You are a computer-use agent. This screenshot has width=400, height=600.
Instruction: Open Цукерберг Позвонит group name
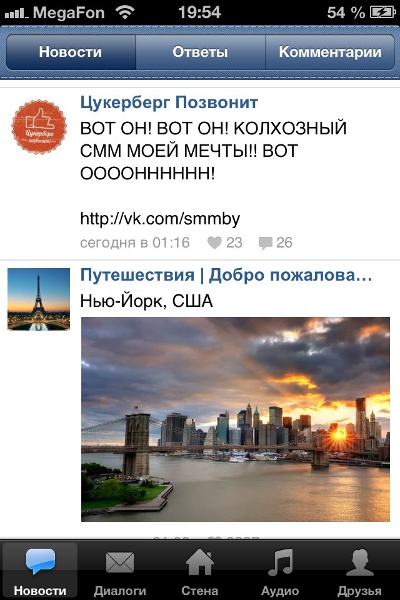[x=169, y=102]
